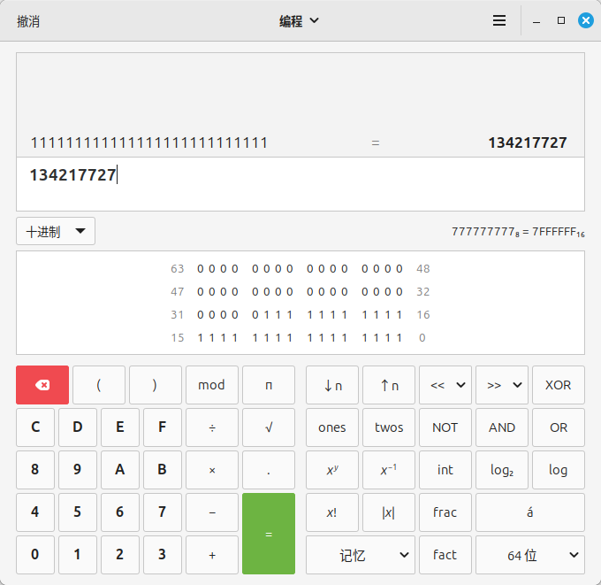Toggle bit 27 showing zero
Image resolution: width=601 pixels, height=585 pixels.
pos(255,315)
